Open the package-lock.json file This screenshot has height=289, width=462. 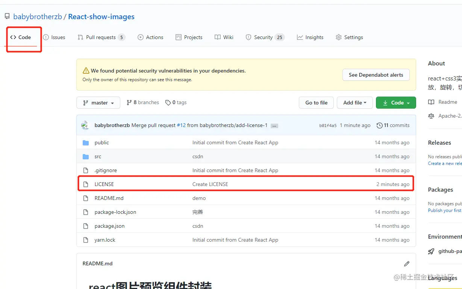(115, 212)
